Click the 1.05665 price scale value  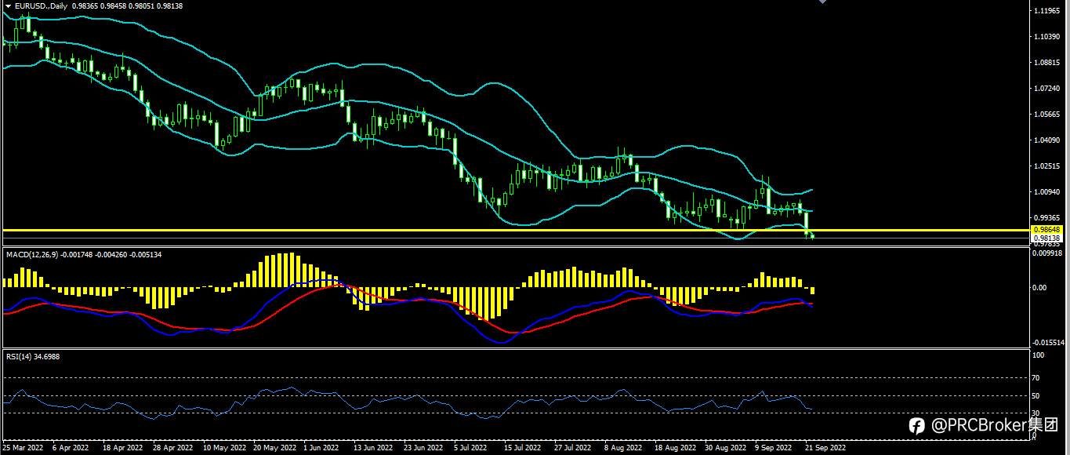(x=1047, y=115)
